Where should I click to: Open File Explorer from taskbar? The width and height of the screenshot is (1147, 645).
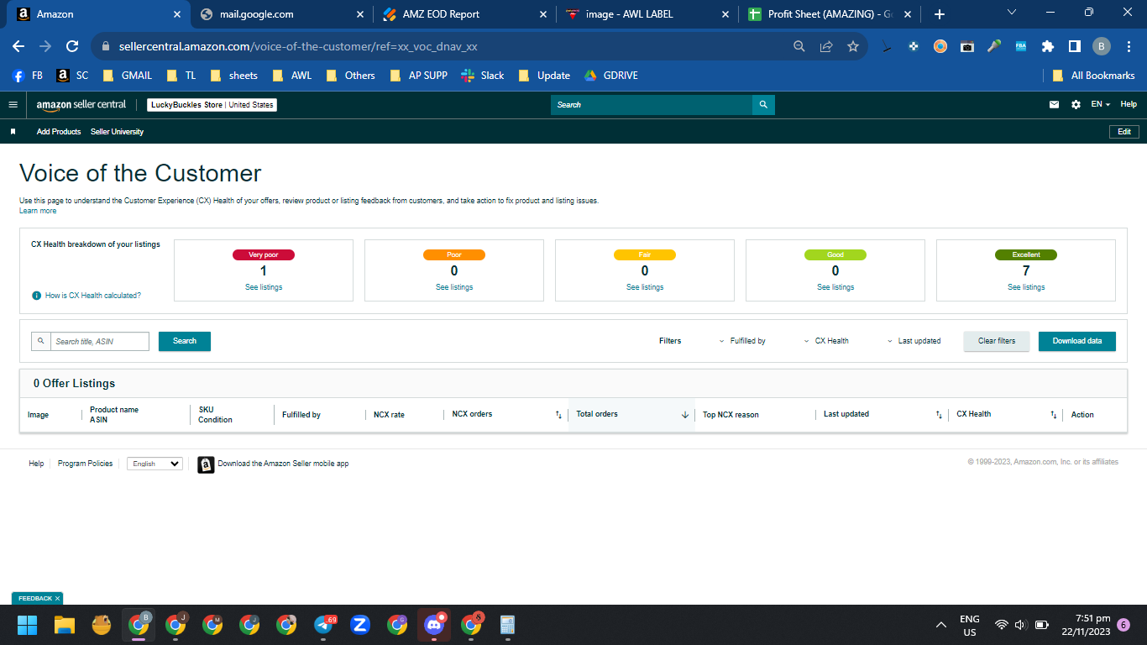pyautogui.click(x=65, y=625)
